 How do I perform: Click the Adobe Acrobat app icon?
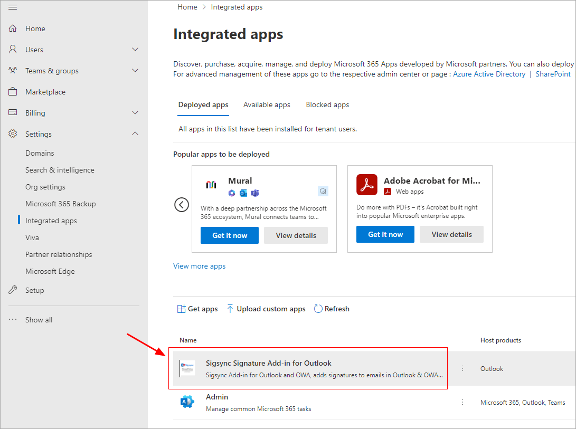(x=366, y=185)
